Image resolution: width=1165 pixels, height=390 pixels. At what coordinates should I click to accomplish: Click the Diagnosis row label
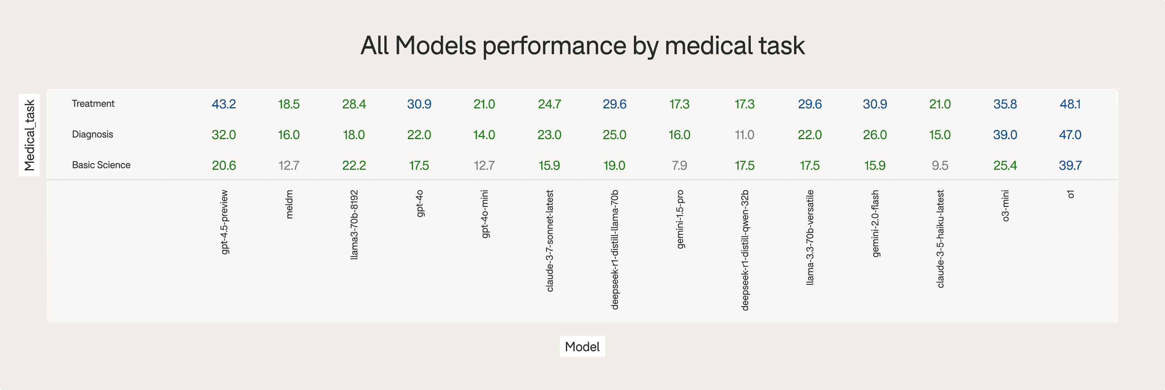93,134
